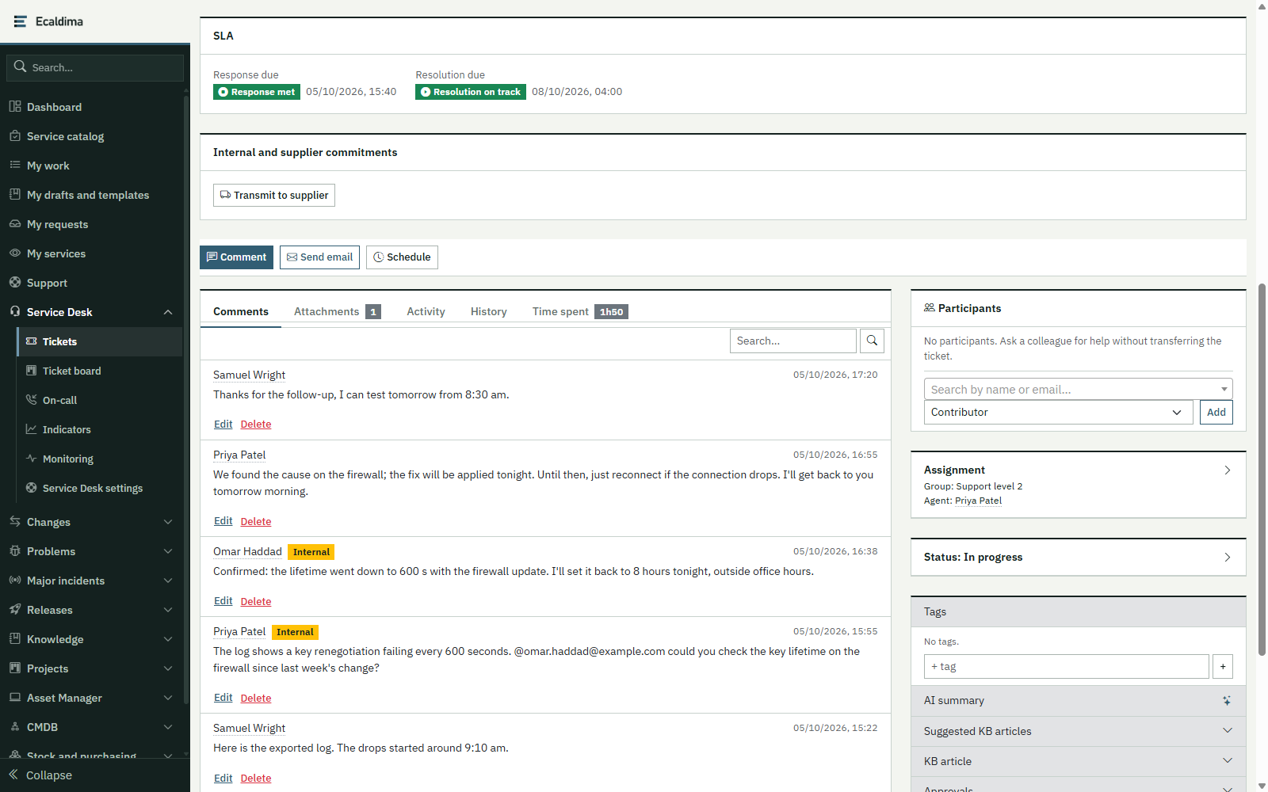Collapse the Service Desk menu section
Viewport: 1268px width, 792px height.
coord(168,312)
